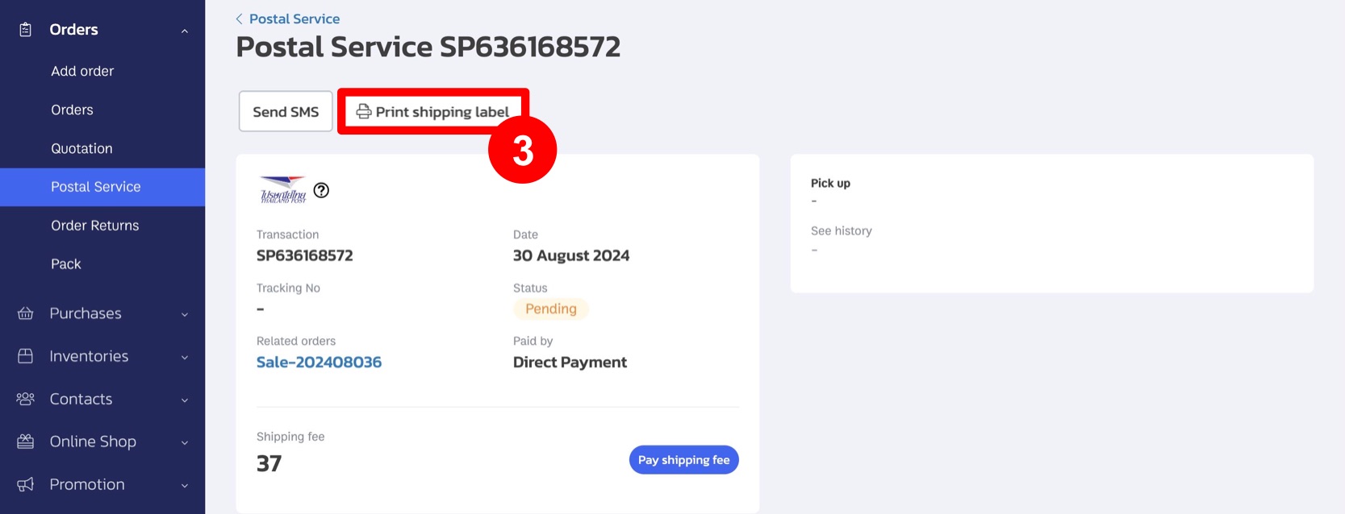Click the Orders clipboard icon in sidebar
This screenshot has height=514, width=1345.
point(26,30)
